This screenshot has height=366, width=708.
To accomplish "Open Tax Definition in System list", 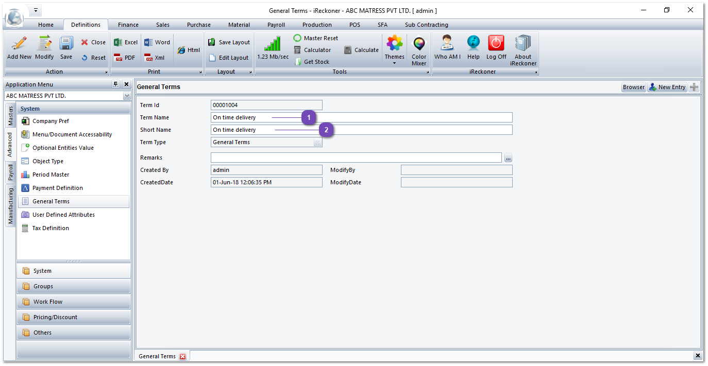I will click(50, 228).
